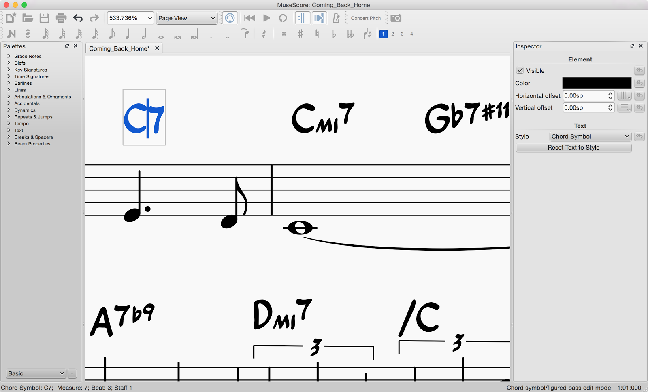Rewind playback to the beginning
This screenshot has width=648, height=392.
(249, 18)
